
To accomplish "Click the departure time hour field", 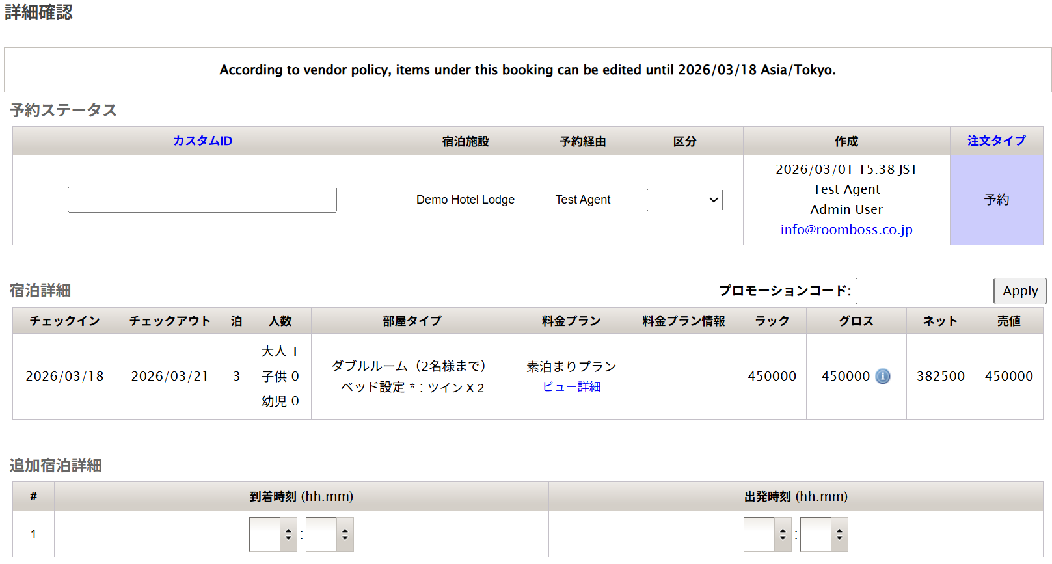I will pos(759,534).
